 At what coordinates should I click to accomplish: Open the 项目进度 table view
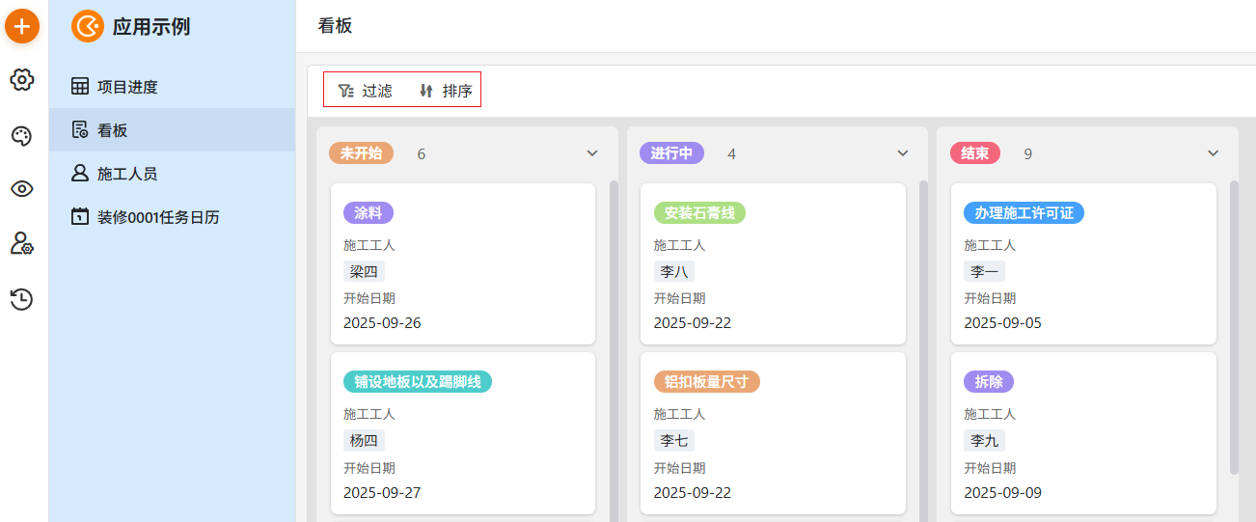point(126,87)
